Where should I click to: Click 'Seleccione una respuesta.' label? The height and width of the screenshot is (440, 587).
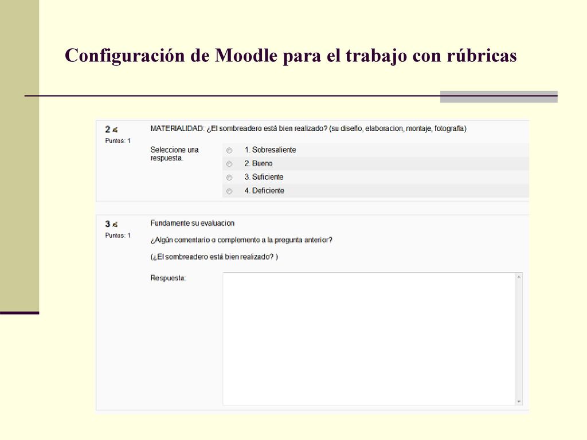tap(174, 154)
